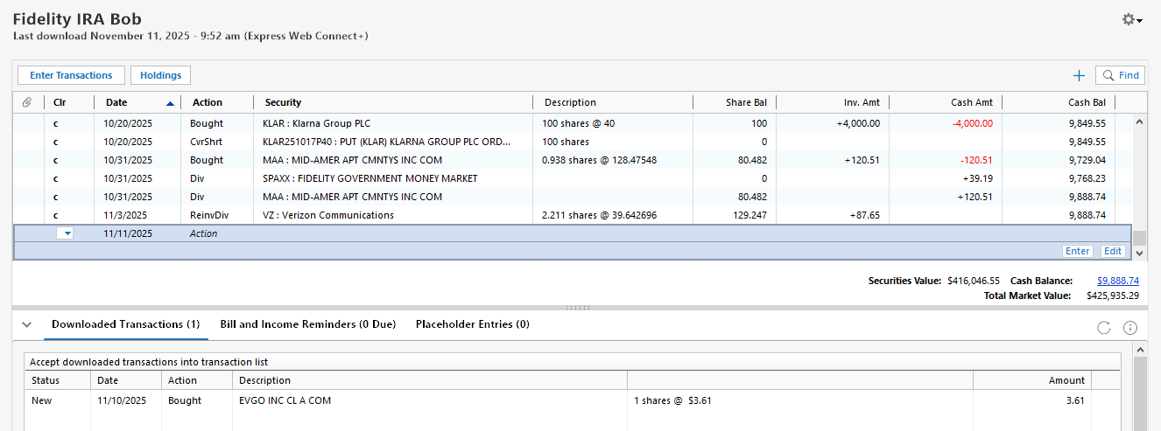
Task: Open the Placeholder Entries (0) tab
Action: pyautogui.click(x=473, y=323)
